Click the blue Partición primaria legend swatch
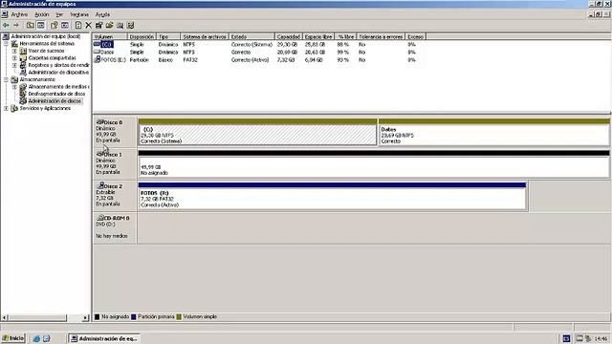The width and height of the screenshot is (612, 344). (134, 316)
